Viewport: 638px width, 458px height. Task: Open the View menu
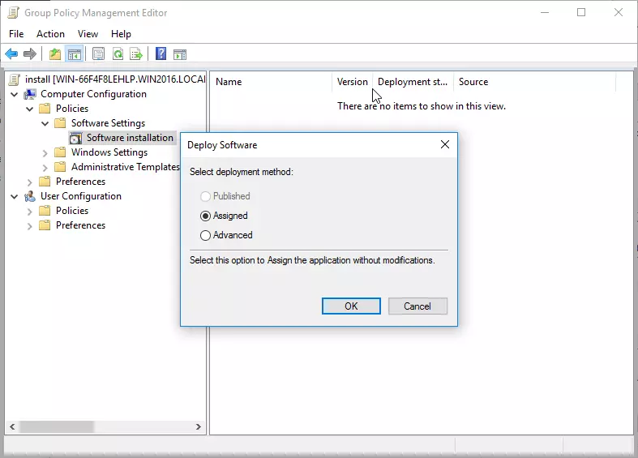[x=88, y=33]
